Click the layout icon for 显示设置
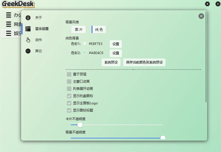Screen dimensions: 221x152 tap(28, 29)
